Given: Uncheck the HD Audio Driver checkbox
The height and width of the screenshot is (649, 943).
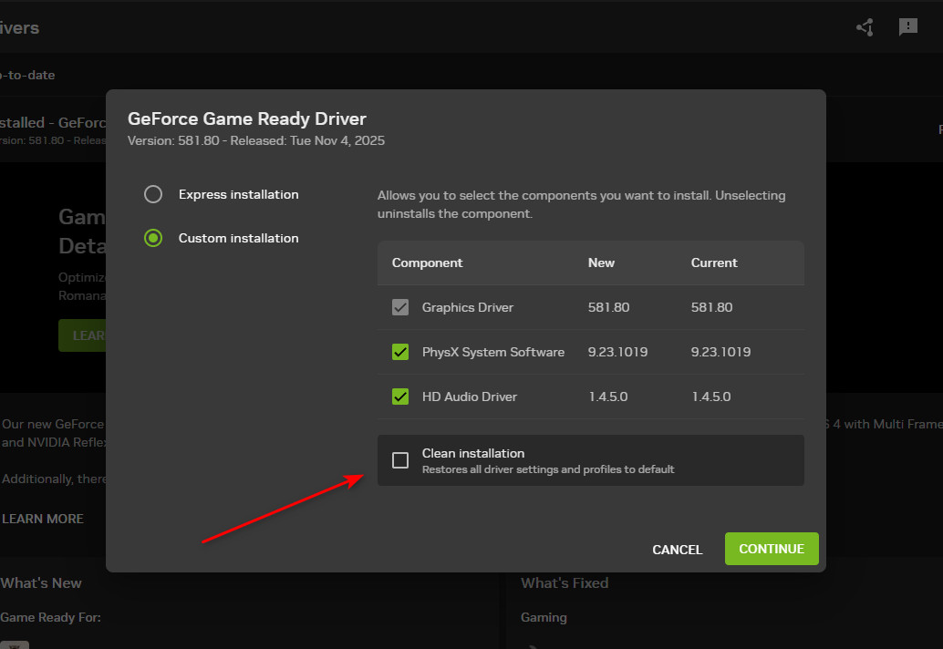Looking at the screenshot, I should (400, 397).
